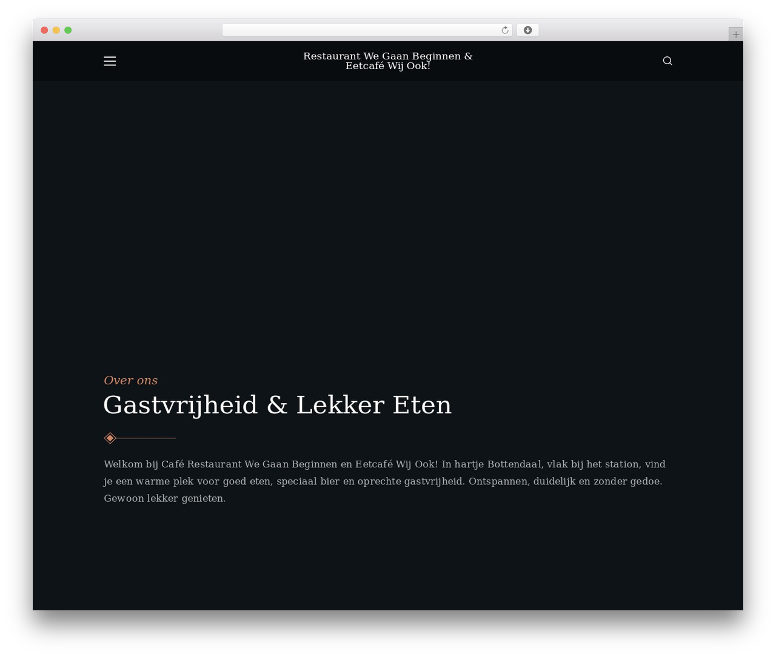The width and height of the screenshot is (776, 657).
Task: Maximize the browser window with the green button
Action: 68,30
